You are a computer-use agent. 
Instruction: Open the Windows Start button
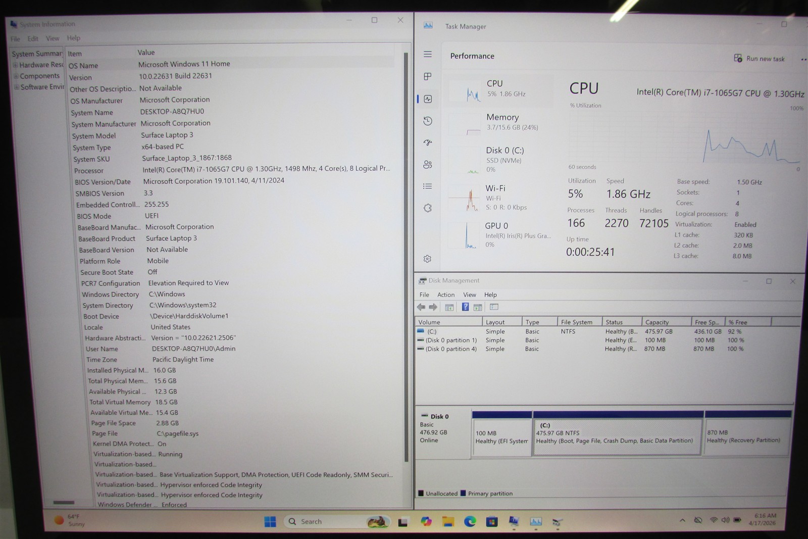pos(270,522)
